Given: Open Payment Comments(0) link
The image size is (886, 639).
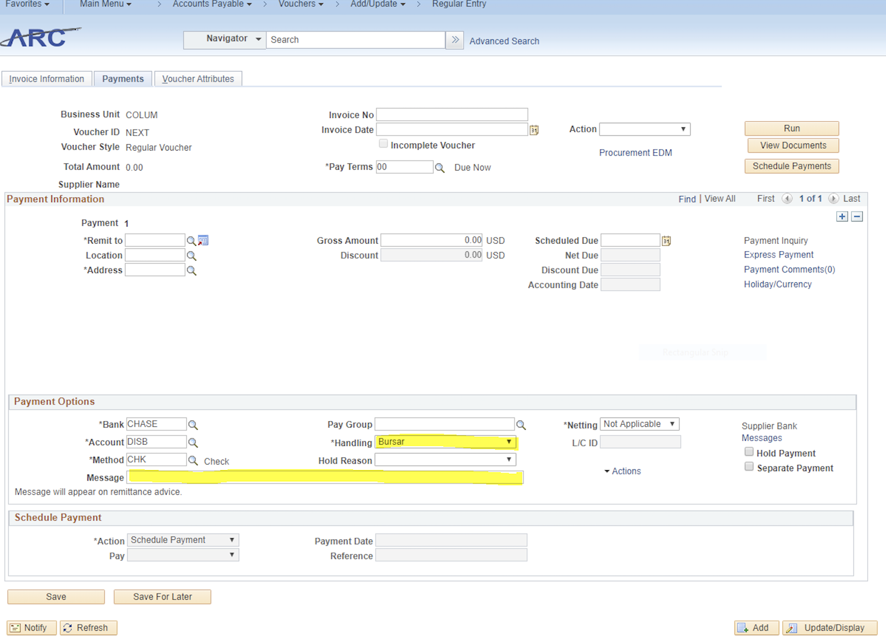Looking at the screenshot, I should point(789,270).
